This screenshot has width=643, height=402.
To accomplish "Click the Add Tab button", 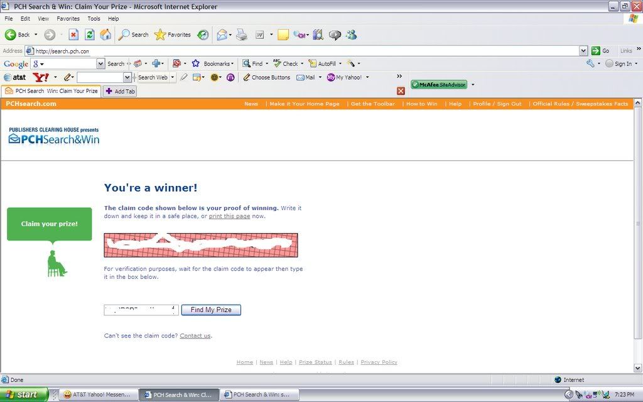I will point(120,91).
